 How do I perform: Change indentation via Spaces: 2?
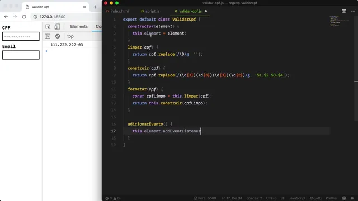click(254, 198)
